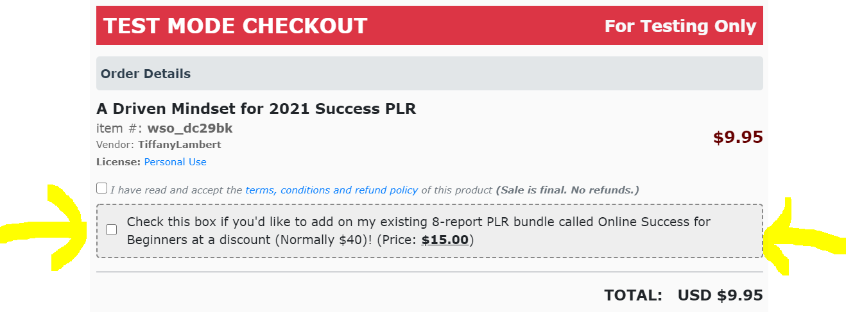This screenshot has height=312, width=846.
Task: Click the USD $9.95 total amount
Action: (x=720, y=295)
